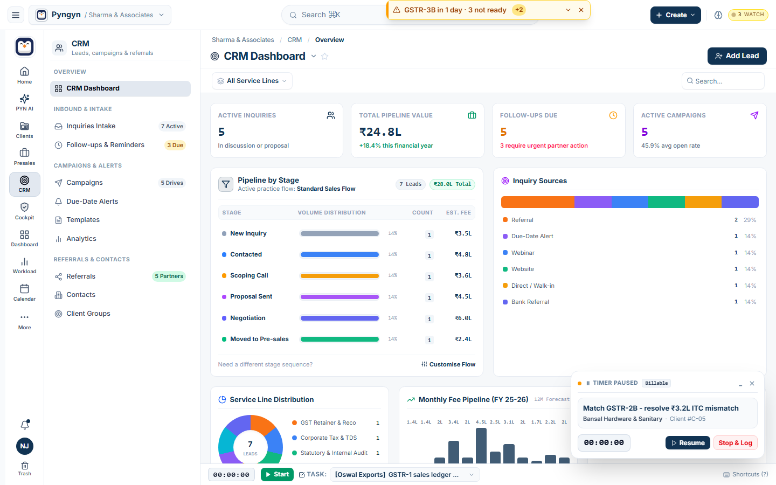Go to Clients in the icon rail
This screenshot has width=776, height=485.
click(24, 129)
